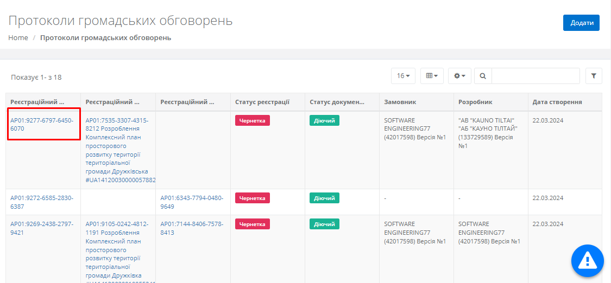Click the Додати button
The height and width of the screenshot is (283, 611).
[x=581, y=23]
